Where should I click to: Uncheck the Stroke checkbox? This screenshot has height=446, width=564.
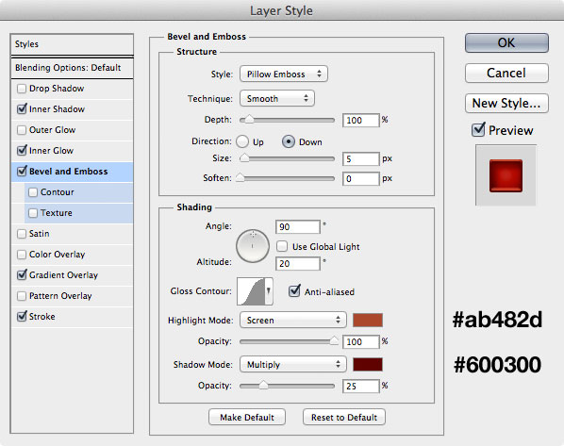click(22, 317)
